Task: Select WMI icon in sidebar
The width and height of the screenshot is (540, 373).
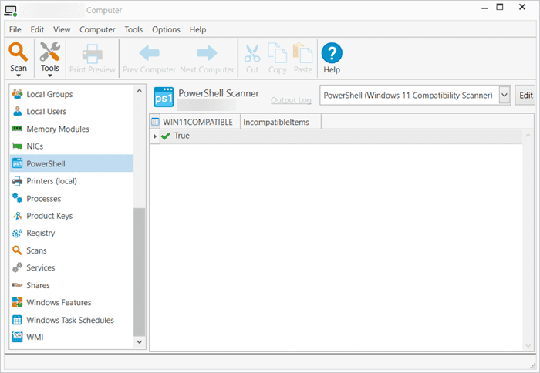Action: (17, 337)
